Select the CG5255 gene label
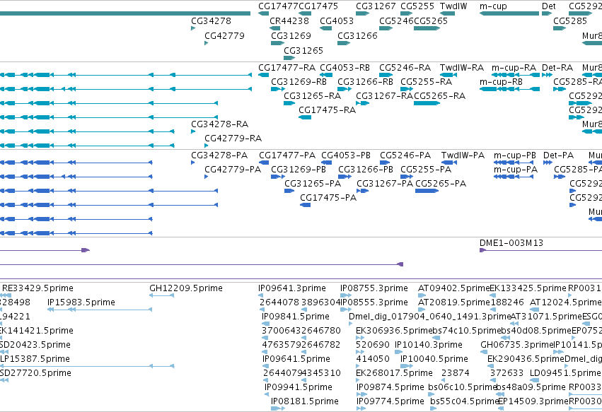 tap(417, 6)
